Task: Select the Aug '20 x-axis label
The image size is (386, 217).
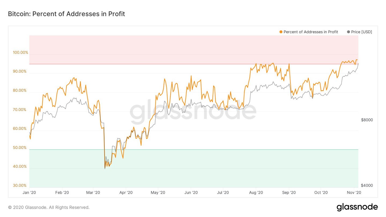Action: click(256, 192)
